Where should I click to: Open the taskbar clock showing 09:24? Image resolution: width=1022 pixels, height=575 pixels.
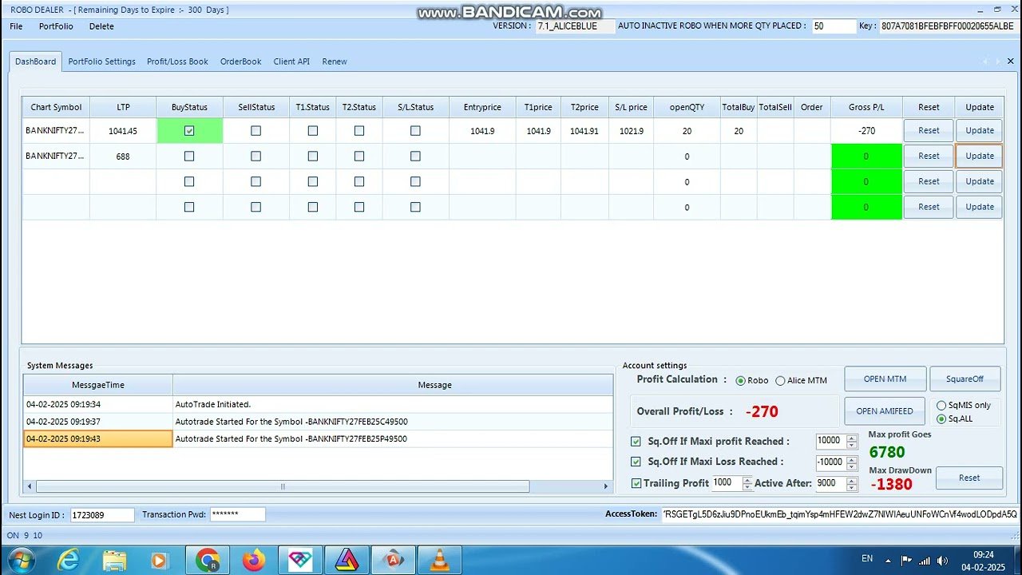click(x=984, y=561)
